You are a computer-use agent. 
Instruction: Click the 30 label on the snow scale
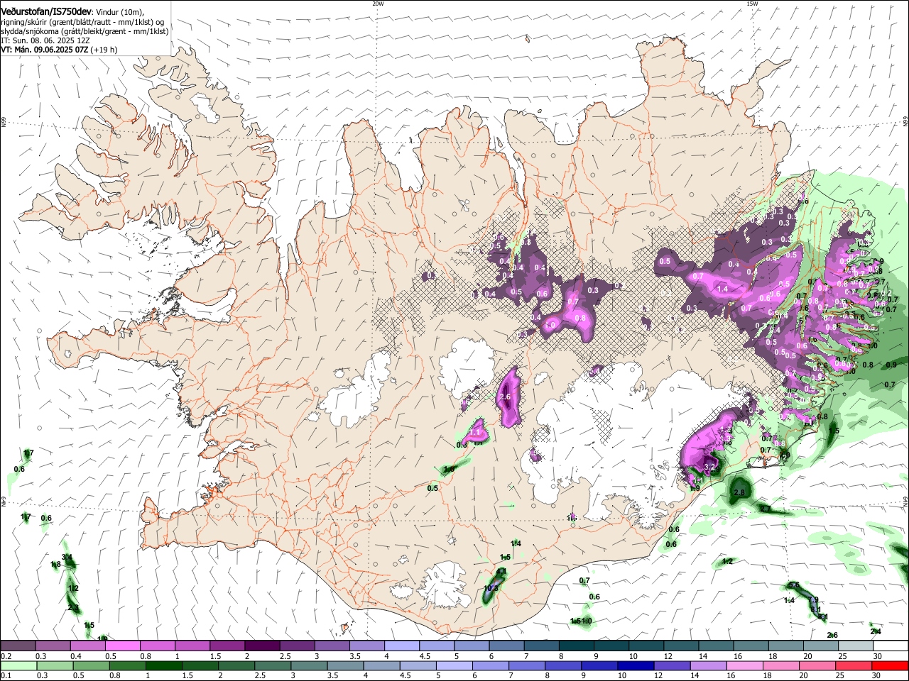point(878,656)
